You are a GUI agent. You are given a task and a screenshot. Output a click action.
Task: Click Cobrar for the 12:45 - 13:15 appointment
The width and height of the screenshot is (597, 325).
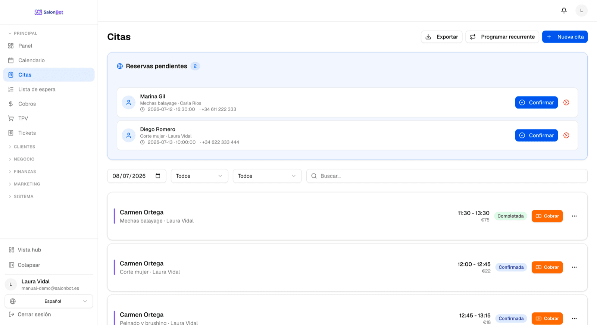pos(547,319)
